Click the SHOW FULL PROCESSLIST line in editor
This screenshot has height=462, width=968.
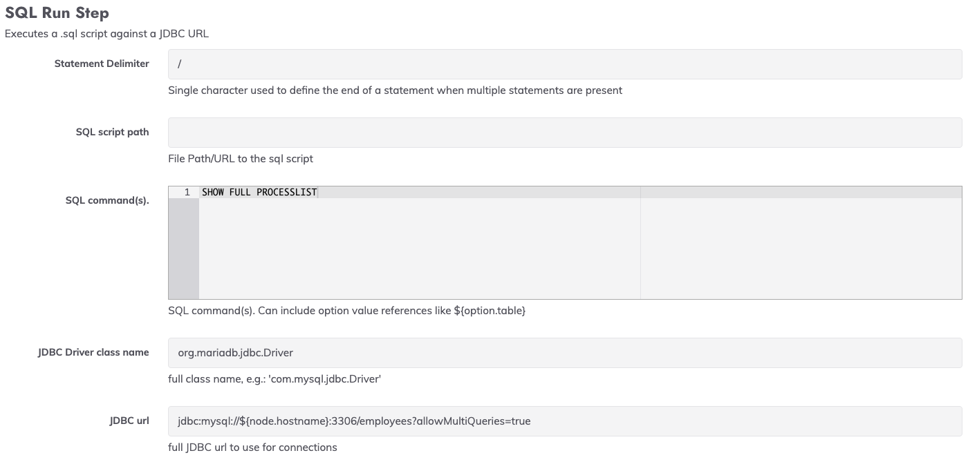[259, 192]
